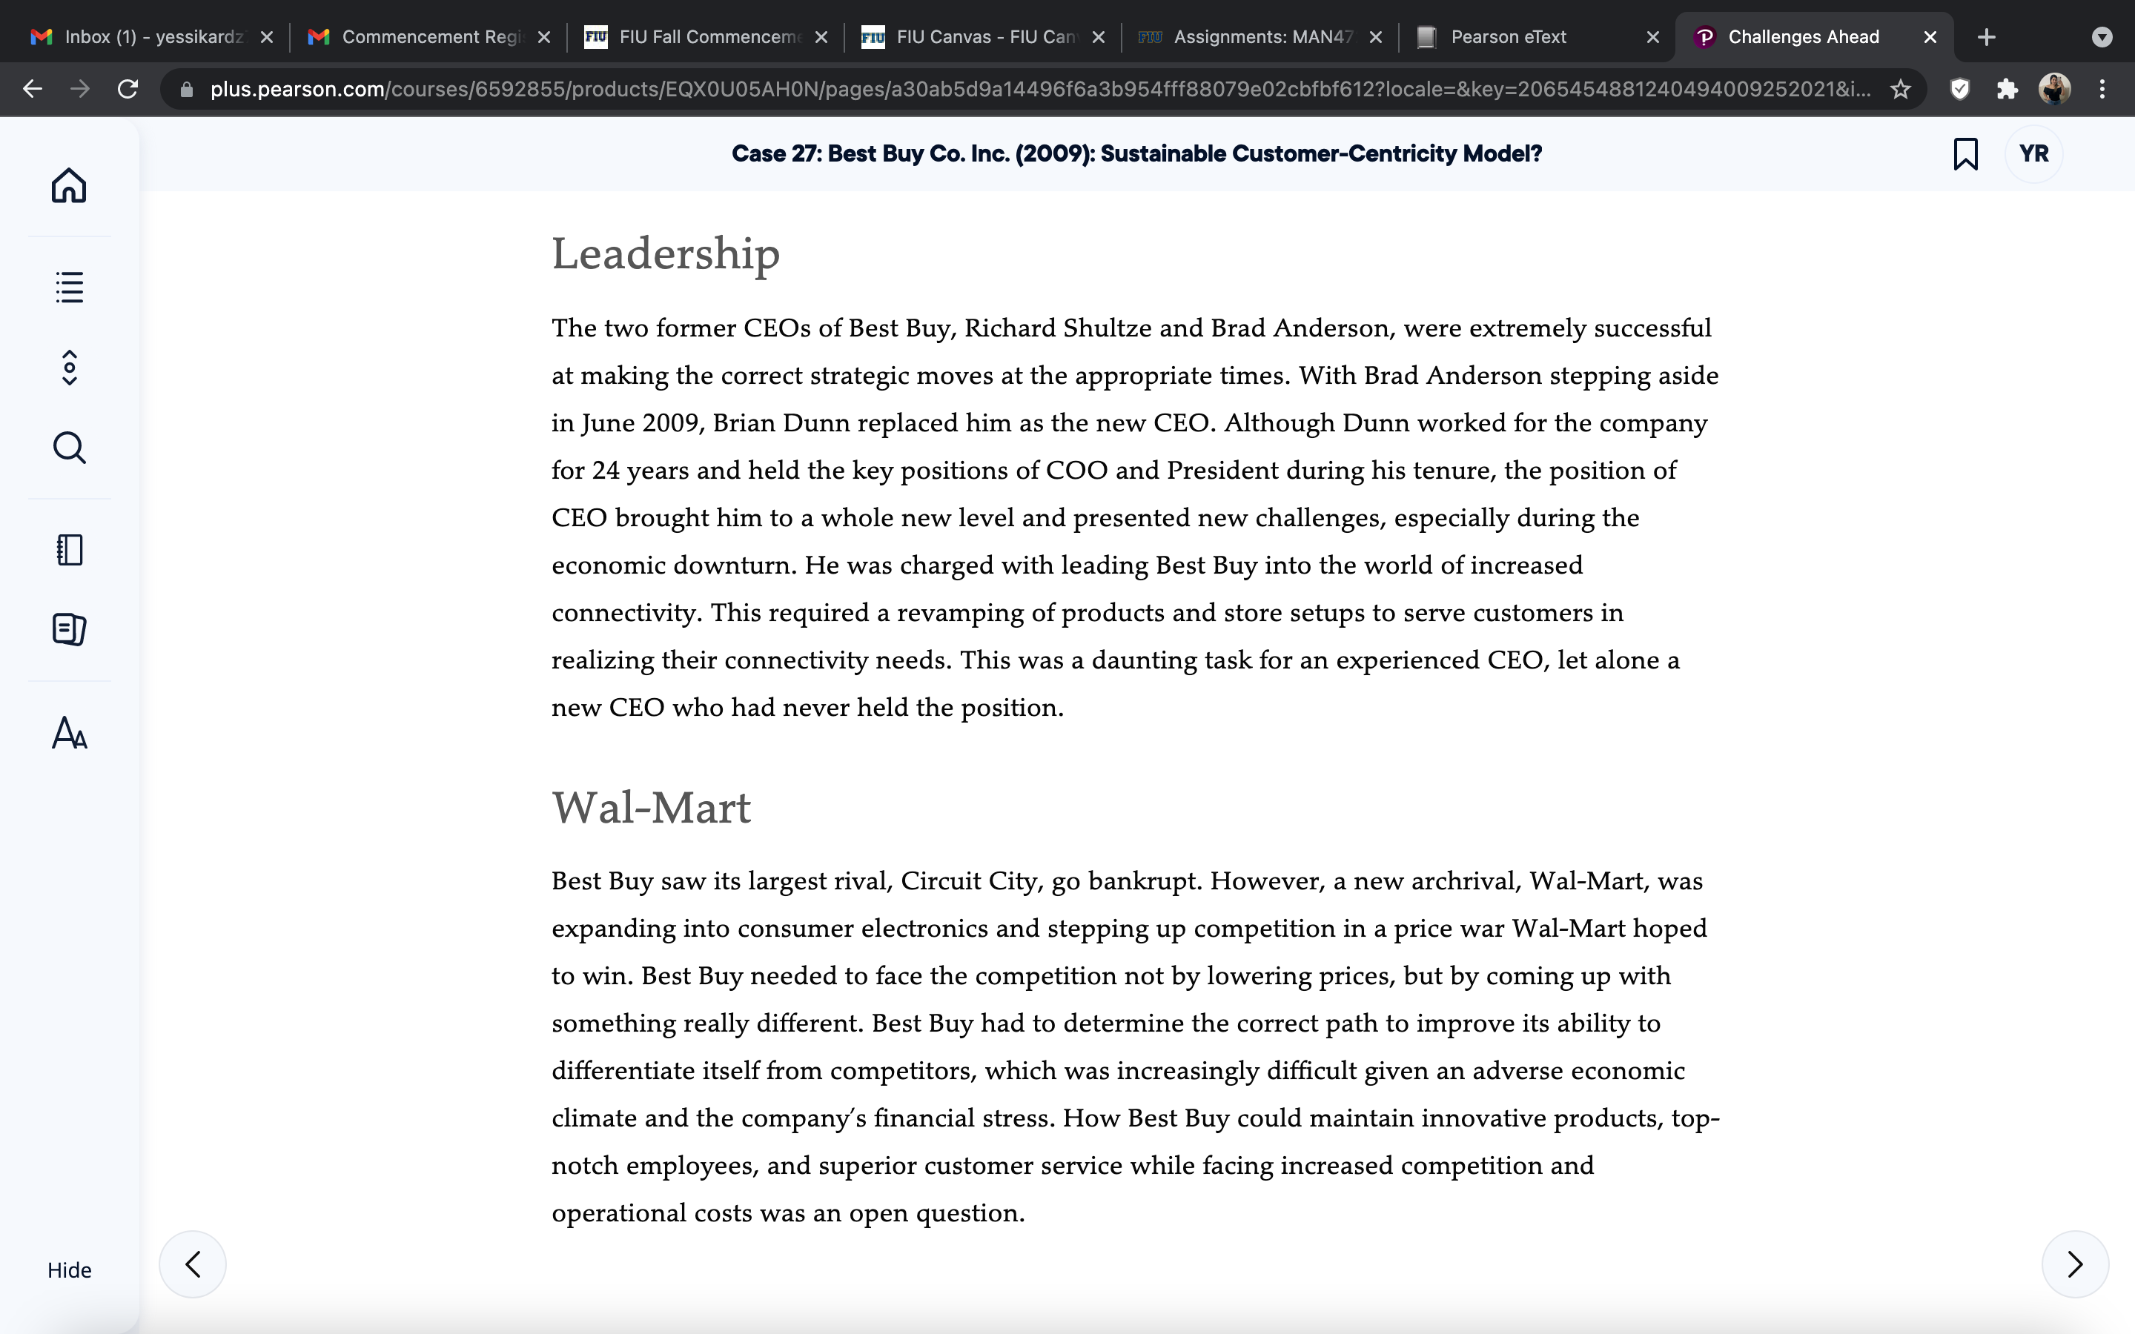Open the search magnifier in sidebar
The height and width of the screenshot is (1334, 2135).
(69, 448)
